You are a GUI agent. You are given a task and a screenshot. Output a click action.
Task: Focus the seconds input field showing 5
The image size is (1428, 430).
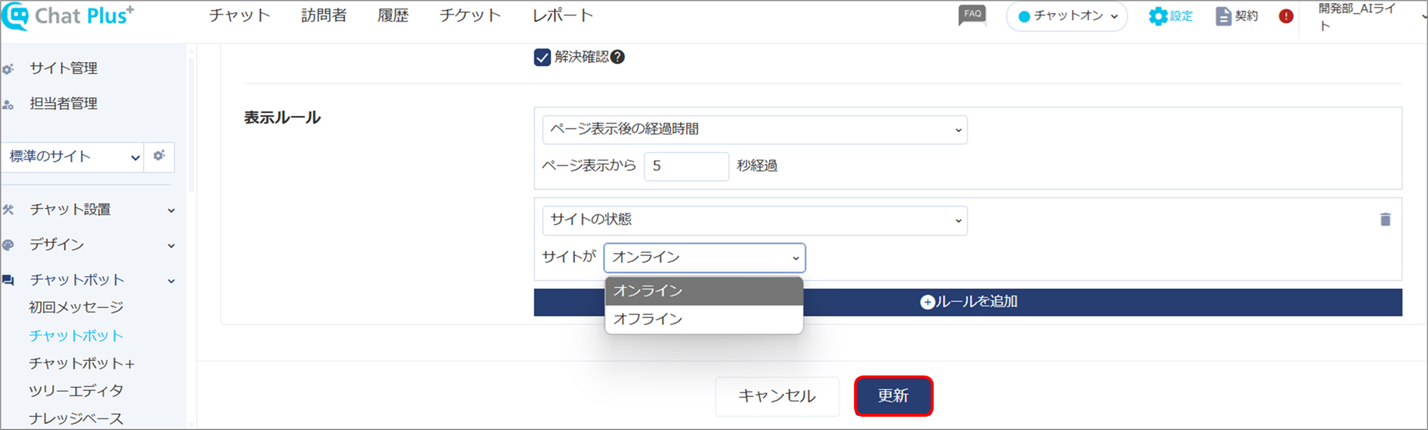point(686,167)
